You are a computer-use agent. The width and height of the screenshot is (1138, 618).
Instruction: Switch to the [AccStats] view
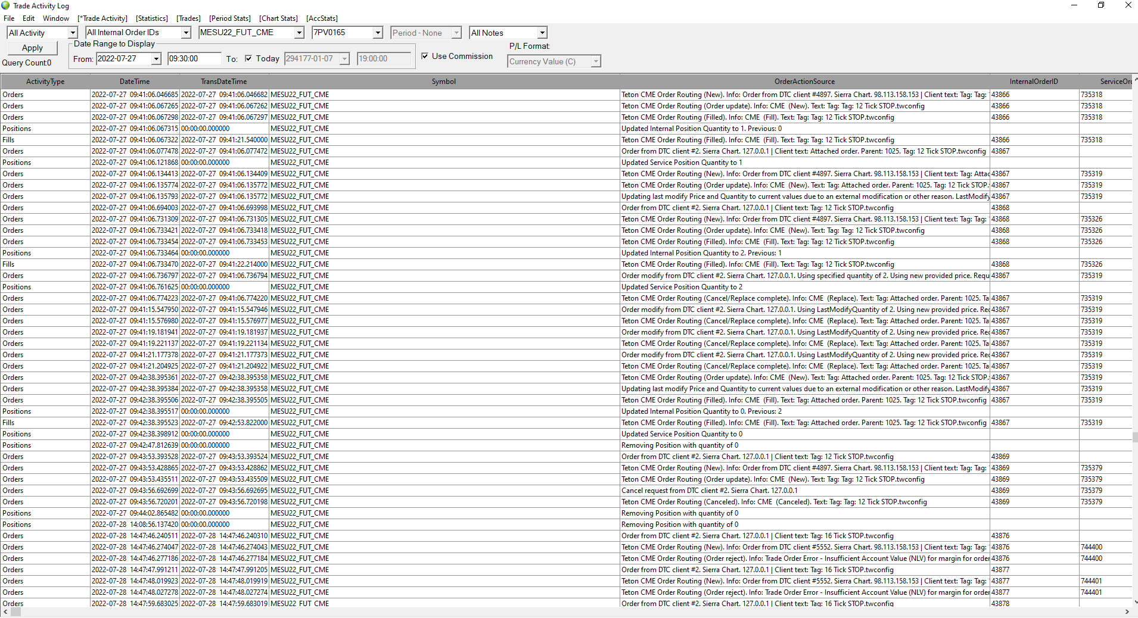pos(322,18)
